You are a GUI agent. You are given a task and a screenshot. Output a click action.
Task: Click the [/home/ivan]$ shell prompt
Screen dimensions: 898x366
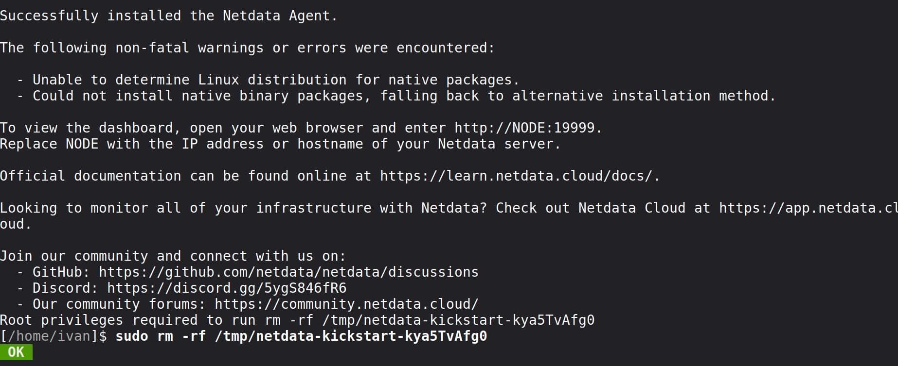(x=54, y=336)
